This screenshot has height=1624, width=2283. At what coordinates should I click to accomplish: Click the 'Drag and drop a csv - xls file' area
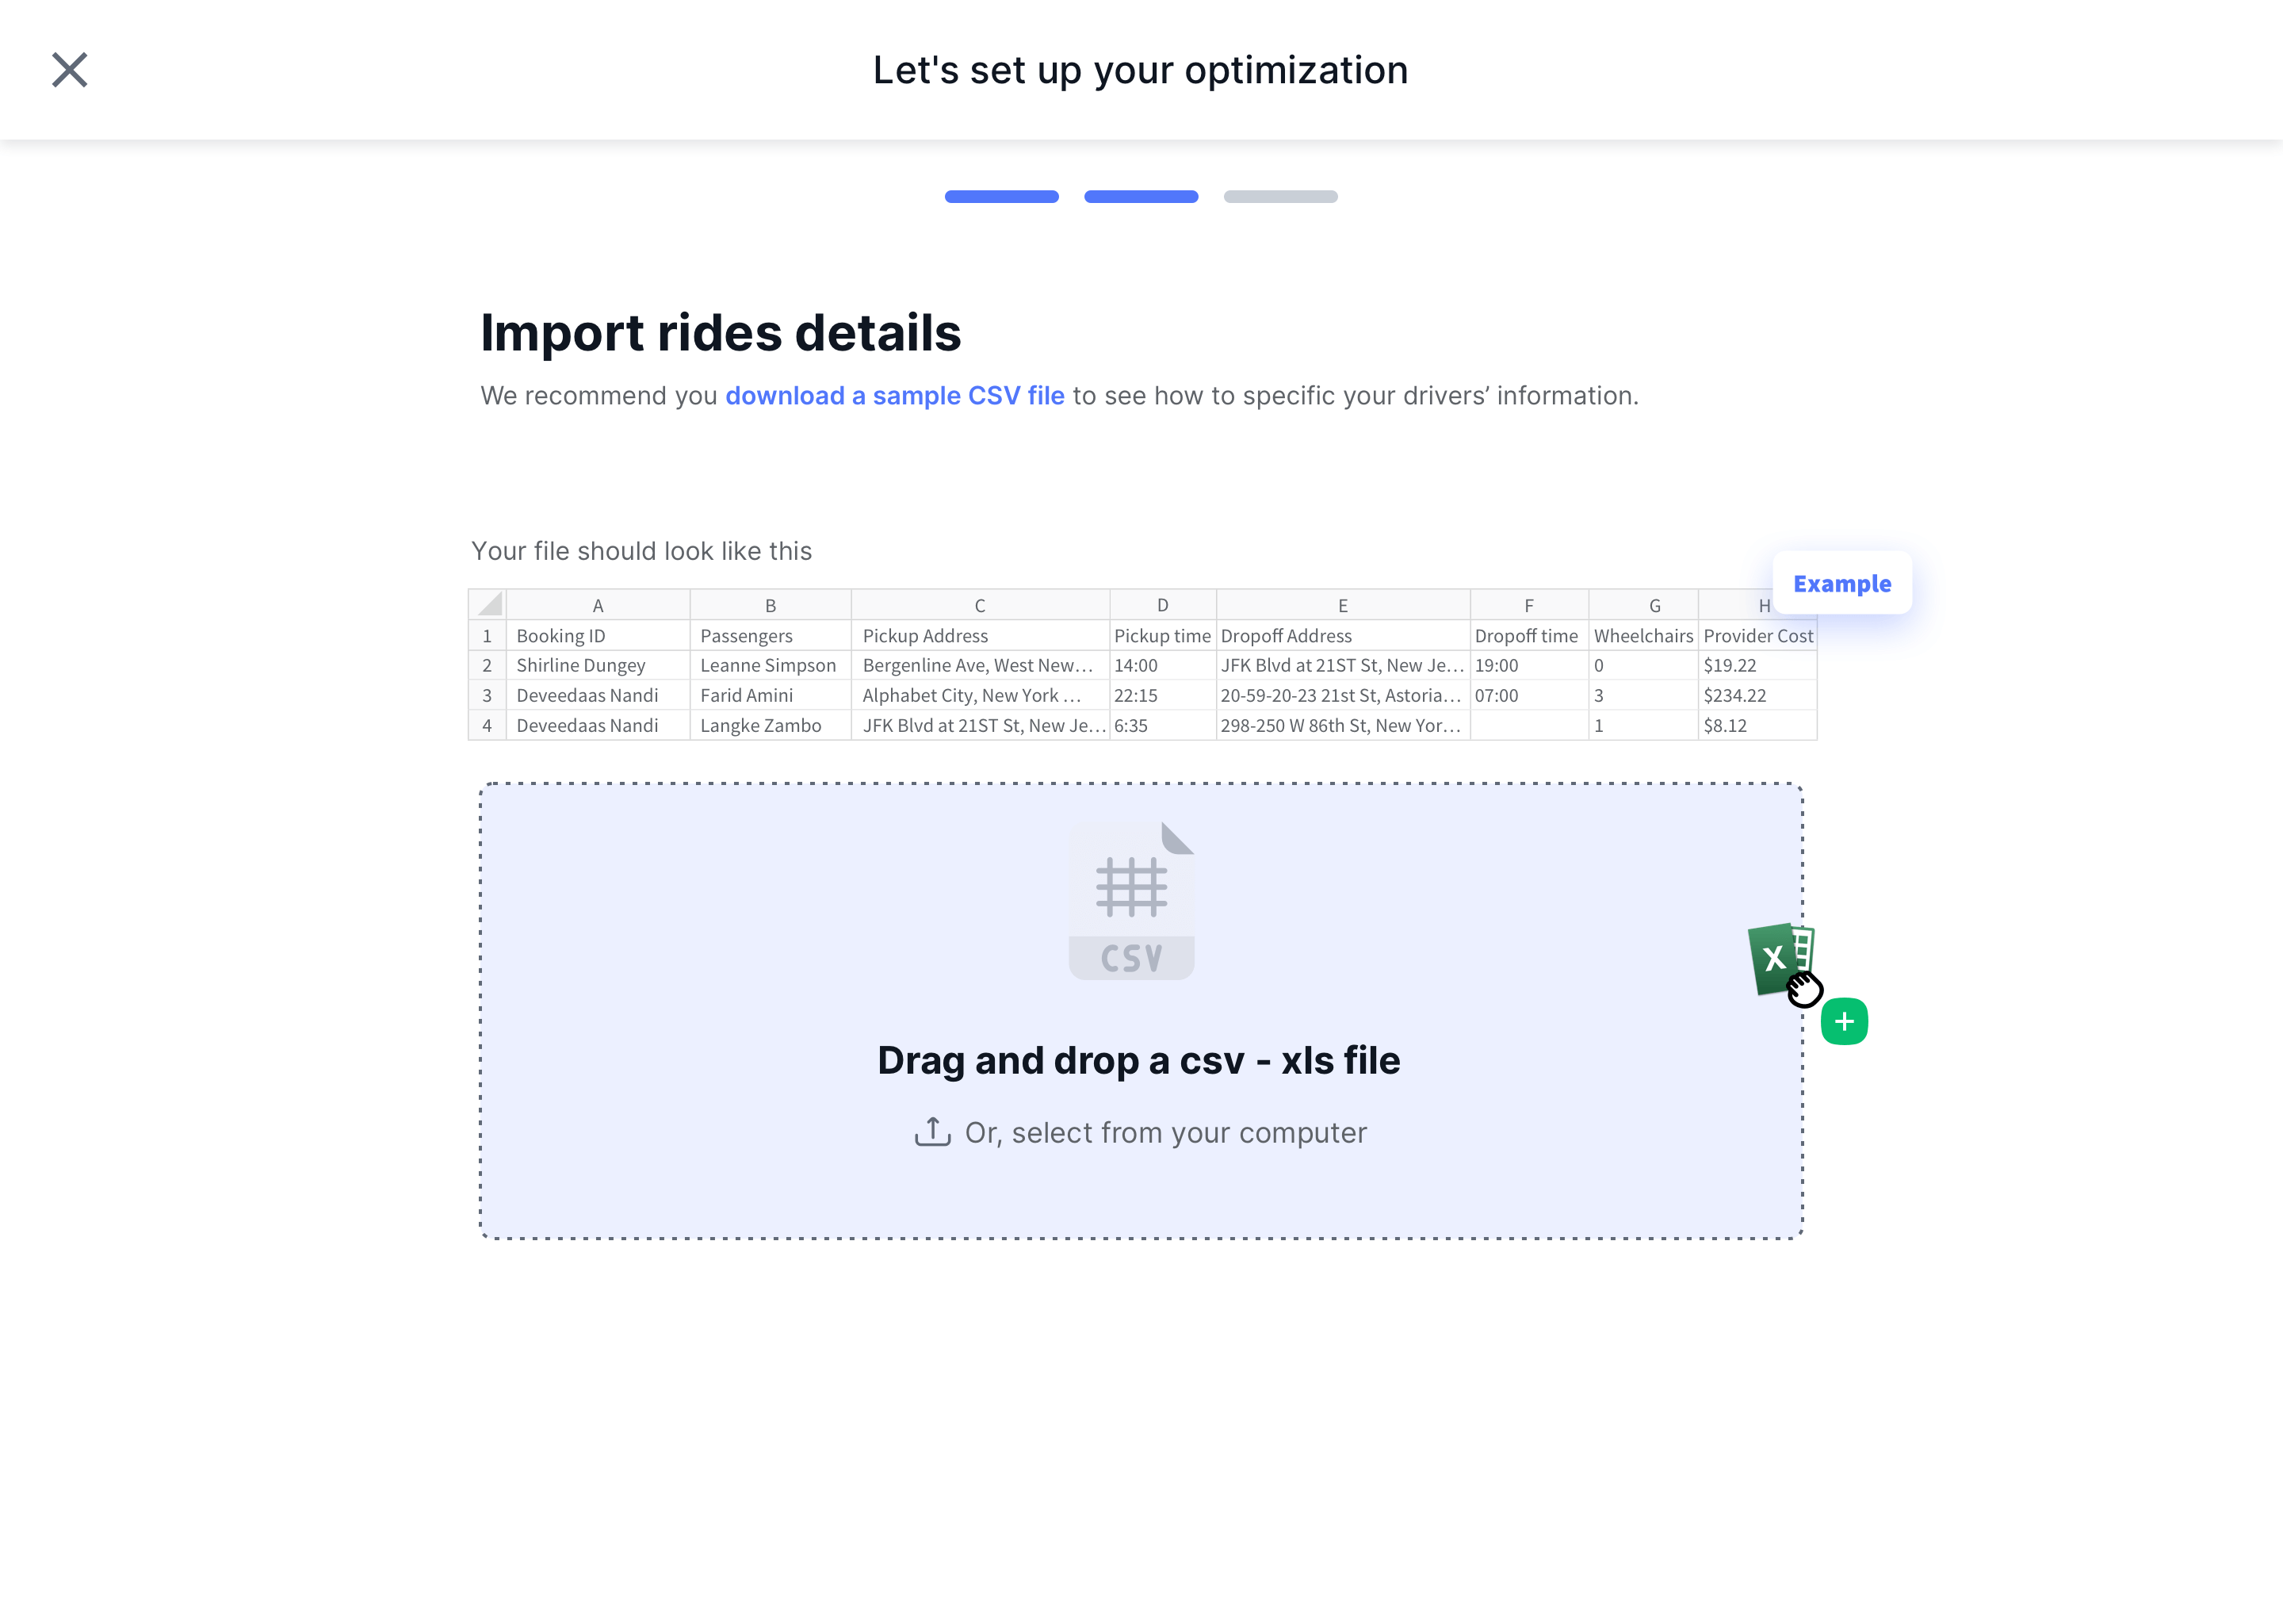click(1138, 1060)
